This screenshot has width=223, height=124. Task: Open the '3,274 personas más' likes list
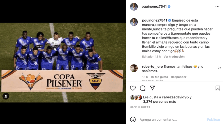[159, 102]
